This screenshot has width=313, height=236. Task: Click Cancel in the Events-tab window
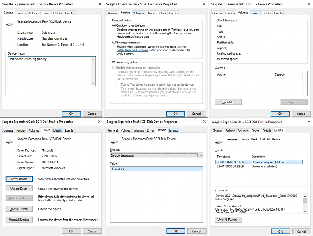point(301,231)
